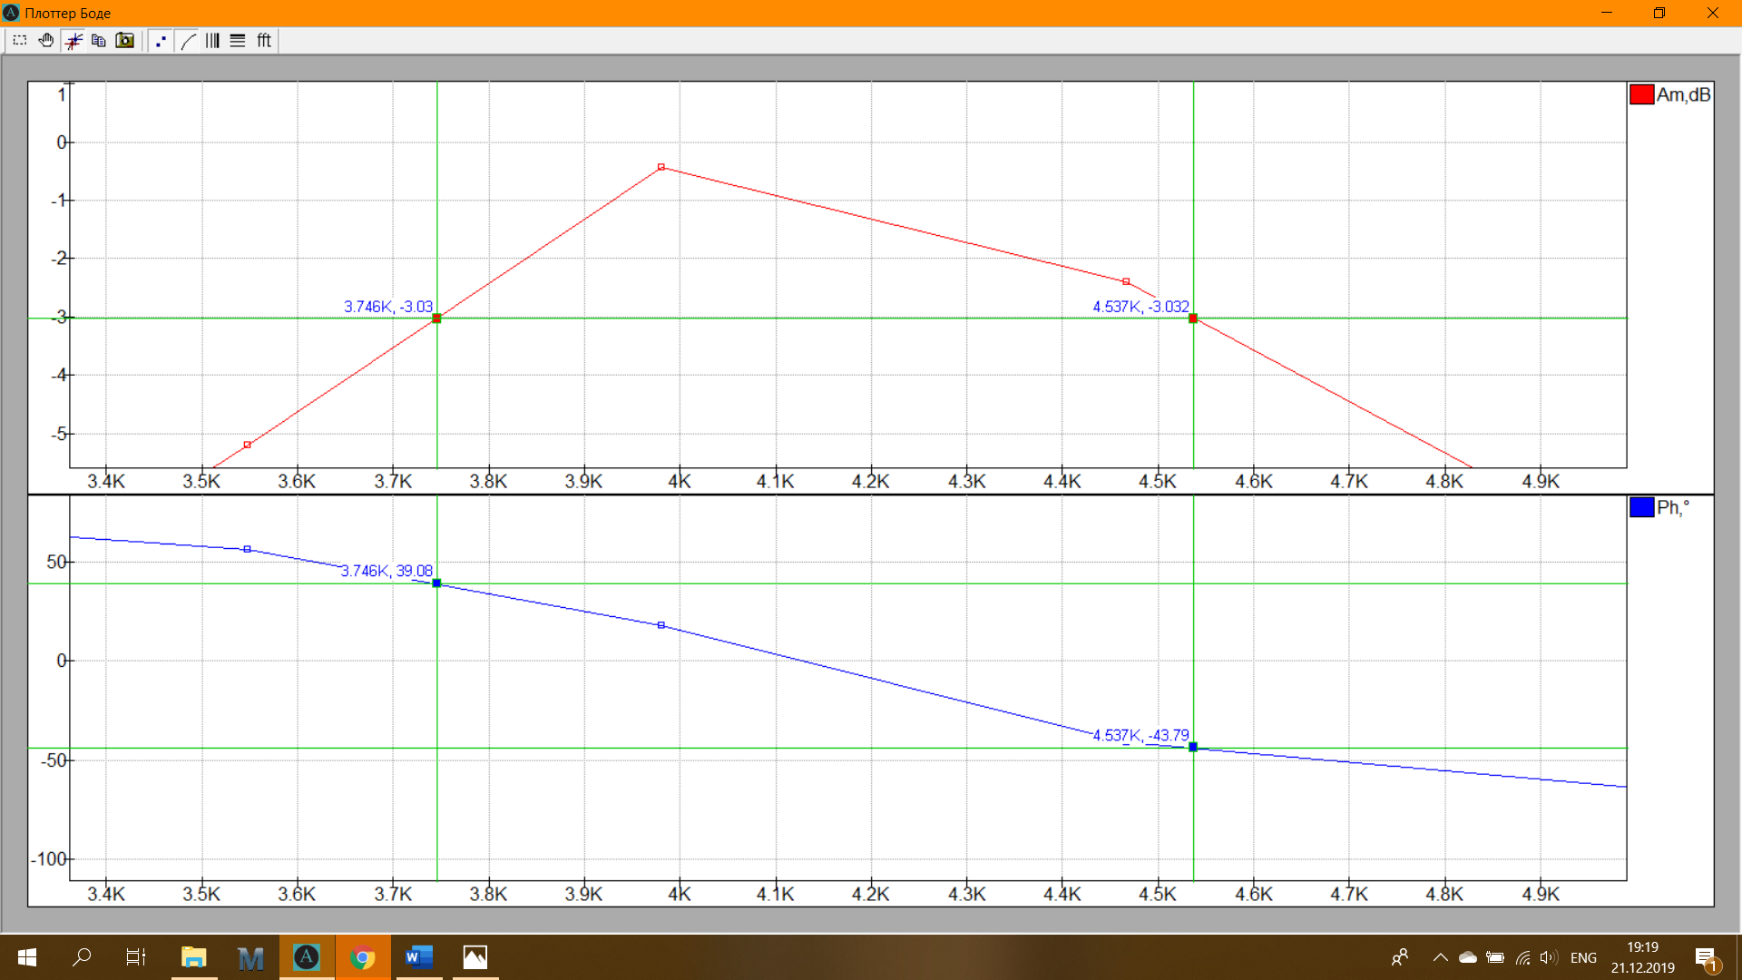This screenshot has width=1742, height=980.
Task: Toggle the curve line display button
Action: [188, 41]
